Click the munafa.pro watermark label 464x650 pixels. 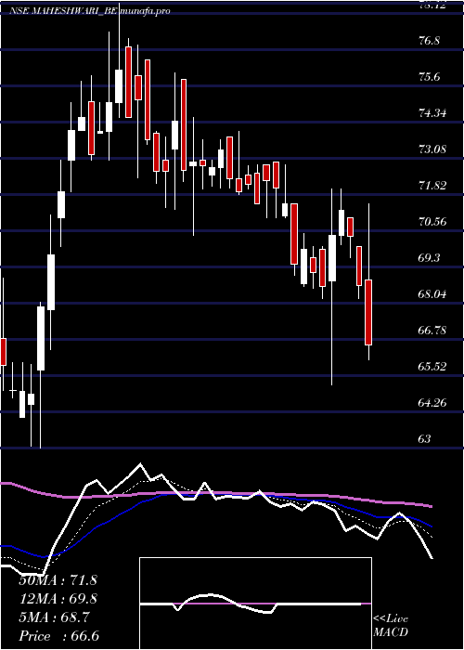pyautogui.click(x=145, y=11)
